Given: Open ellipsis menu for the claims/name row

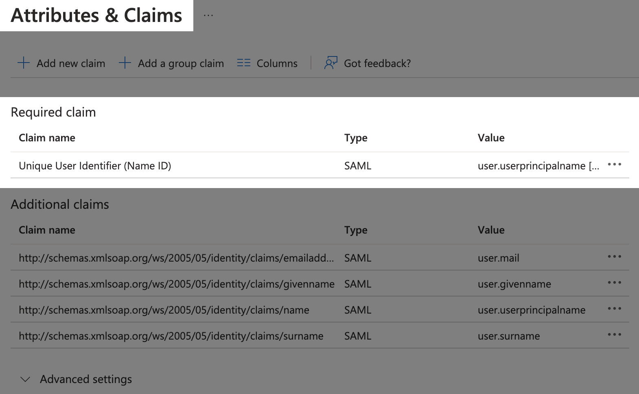Looking at the screenshot, I should 614,309.
